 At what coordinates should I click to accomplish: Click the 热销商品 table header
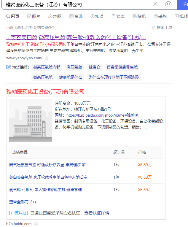pos(20,152)
